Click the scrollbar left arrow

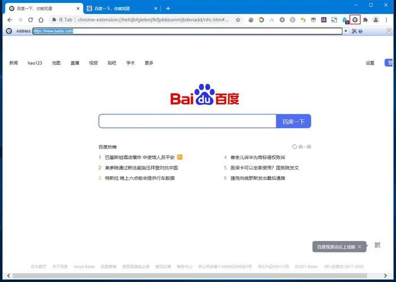[8, 275]
